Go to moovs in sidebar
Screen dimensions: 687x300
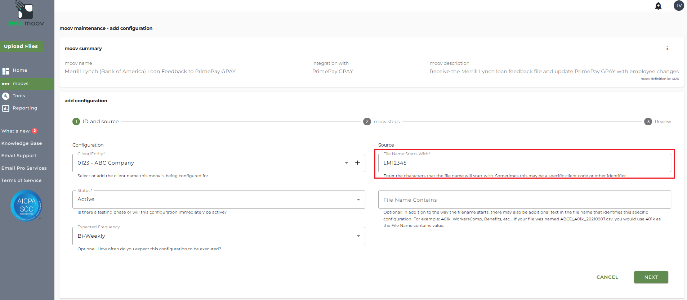tap(21, 84)
